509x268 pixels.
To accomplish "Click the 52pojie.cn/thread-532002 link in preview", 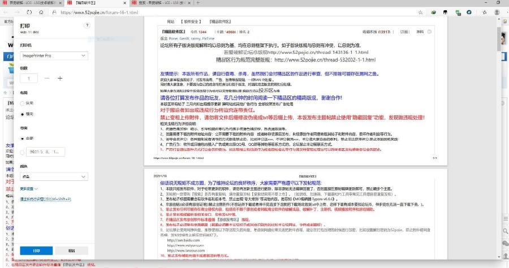I will pos(325,60).
